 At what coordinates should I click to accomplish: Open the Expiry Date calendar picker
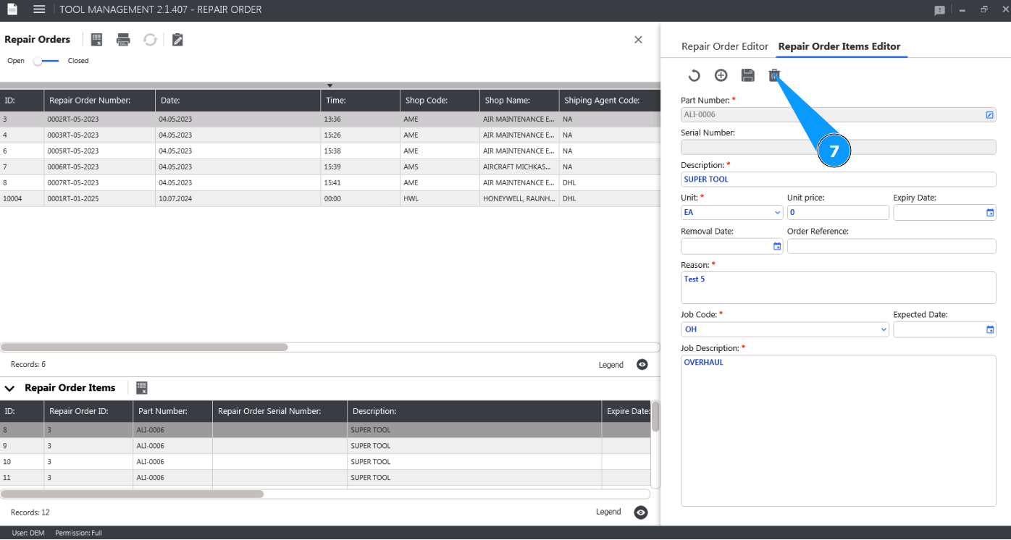[990, 213]
